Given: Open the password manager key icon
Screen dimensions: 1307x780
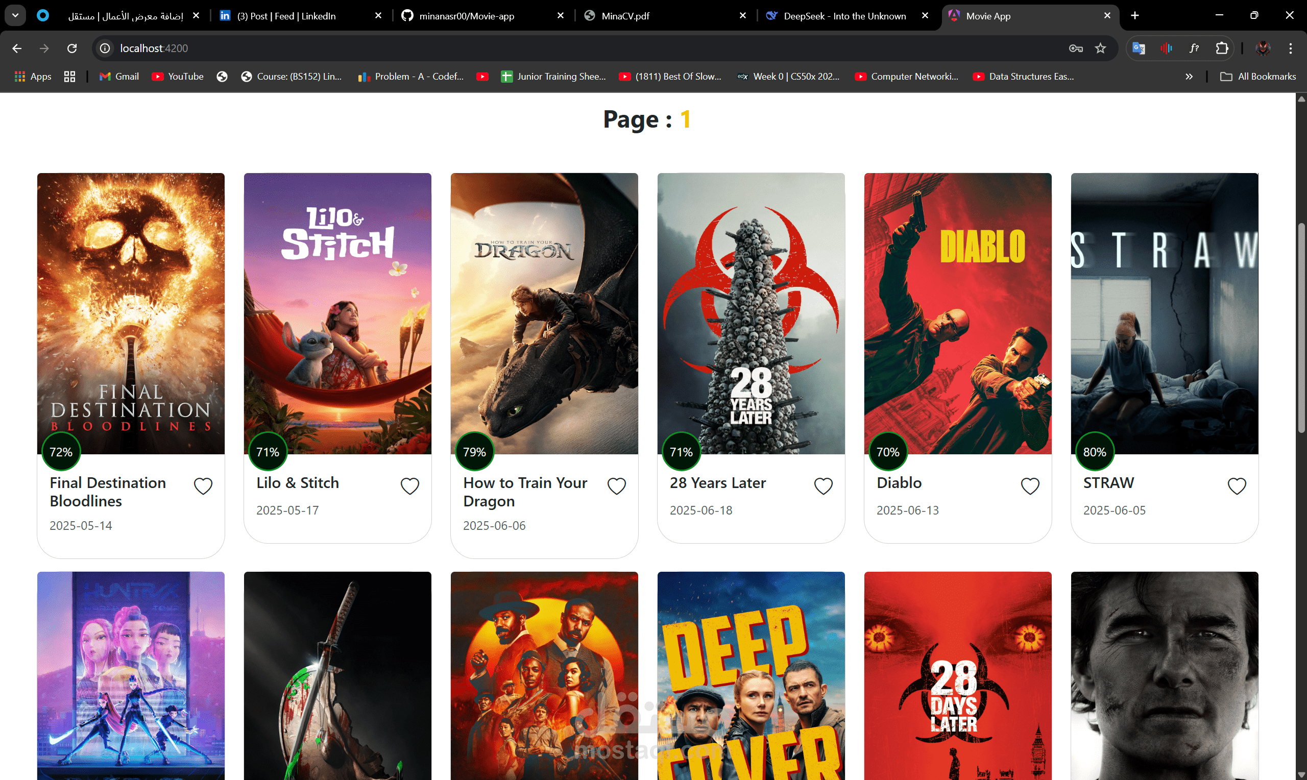Looking at the screenshot, I should point(1076,48).
